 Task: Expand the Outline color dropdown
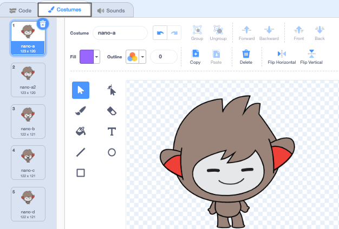tap(143, 57)
